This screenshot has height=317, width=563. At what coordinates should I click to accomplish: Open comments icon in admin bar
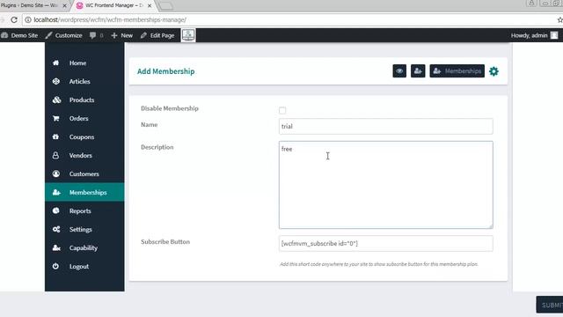(96, 35)
